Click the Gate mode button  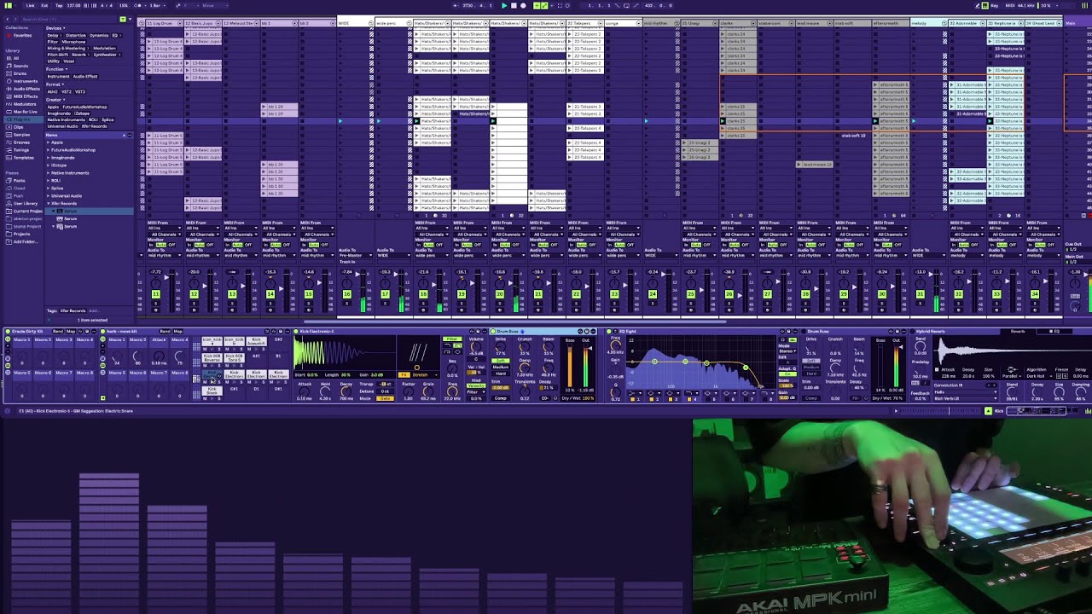[386, 398]
